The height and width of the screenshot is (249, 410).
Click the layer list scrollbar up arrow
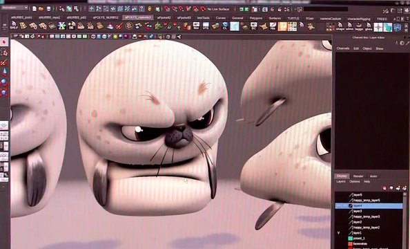click(405, 194)
